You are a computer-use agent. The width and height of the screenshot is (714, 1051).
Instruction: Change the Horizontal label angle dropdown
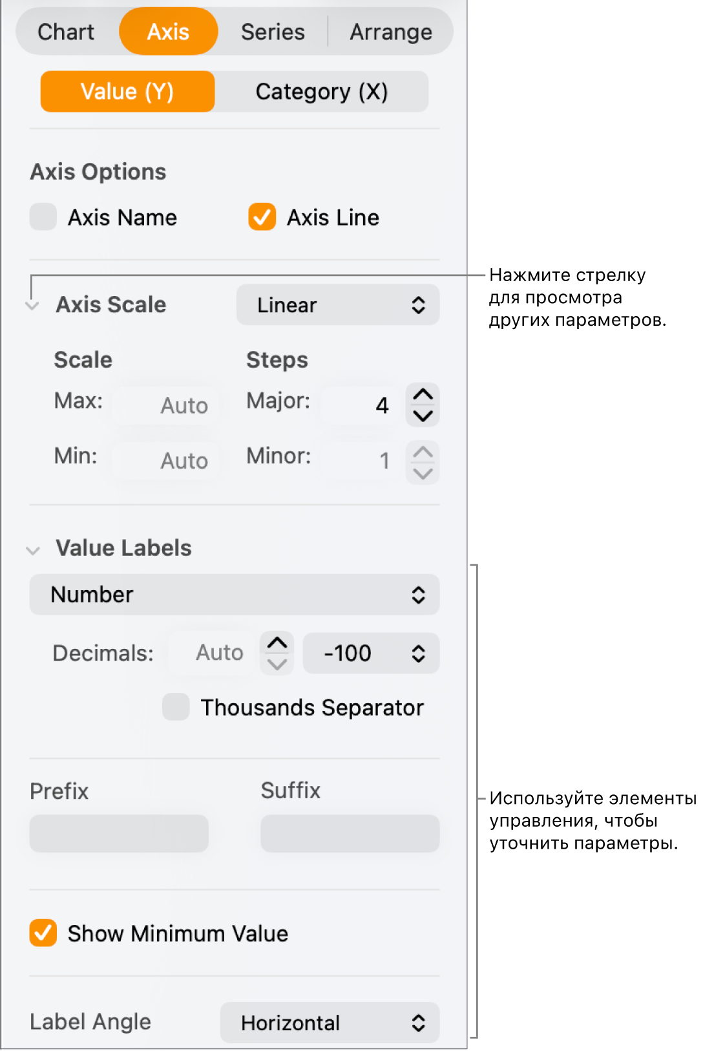(330, 1023)
